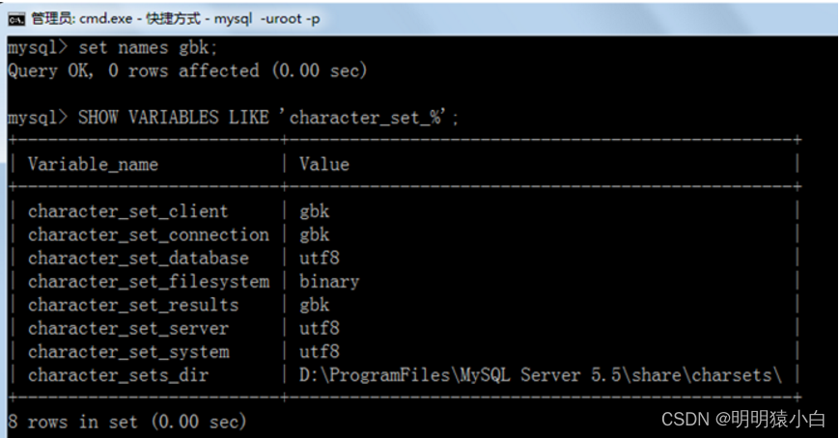Image resolution: width=840 pixels, height=438 pixels.
Task: Click the CSDN watermark text
Action: coord(742,419)
